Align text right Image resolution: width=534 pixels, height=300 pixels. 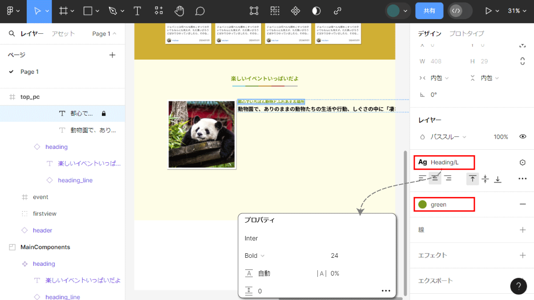tap(448, 178)
